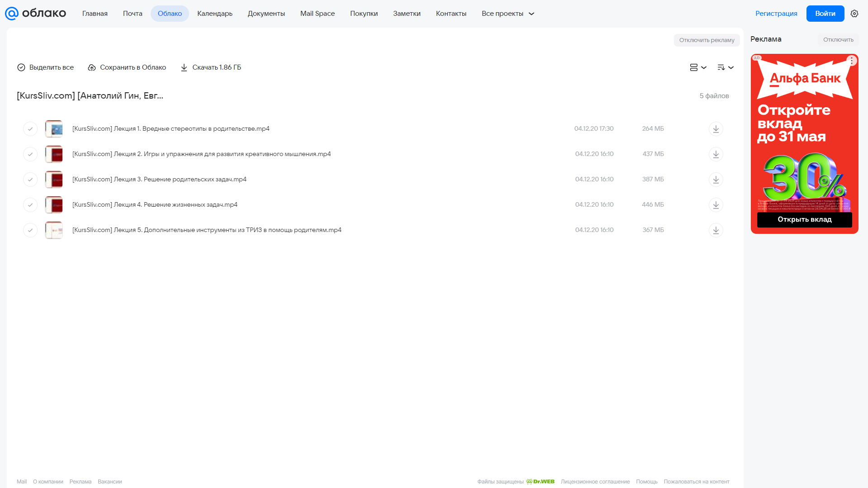Switch to the Почта tab

[x=133, y=14]
